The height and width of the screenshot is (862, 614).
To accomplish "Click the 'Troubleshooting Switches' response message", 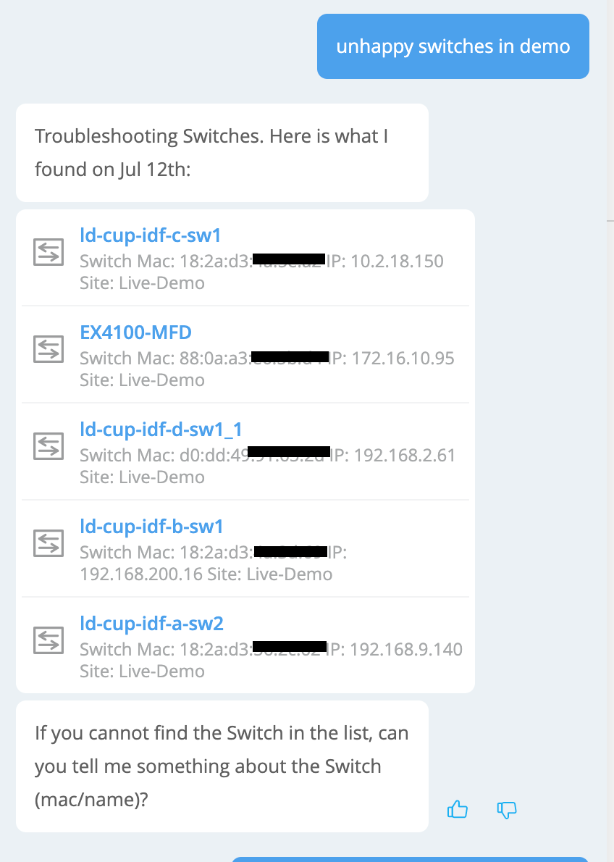I will coord(222,153).
